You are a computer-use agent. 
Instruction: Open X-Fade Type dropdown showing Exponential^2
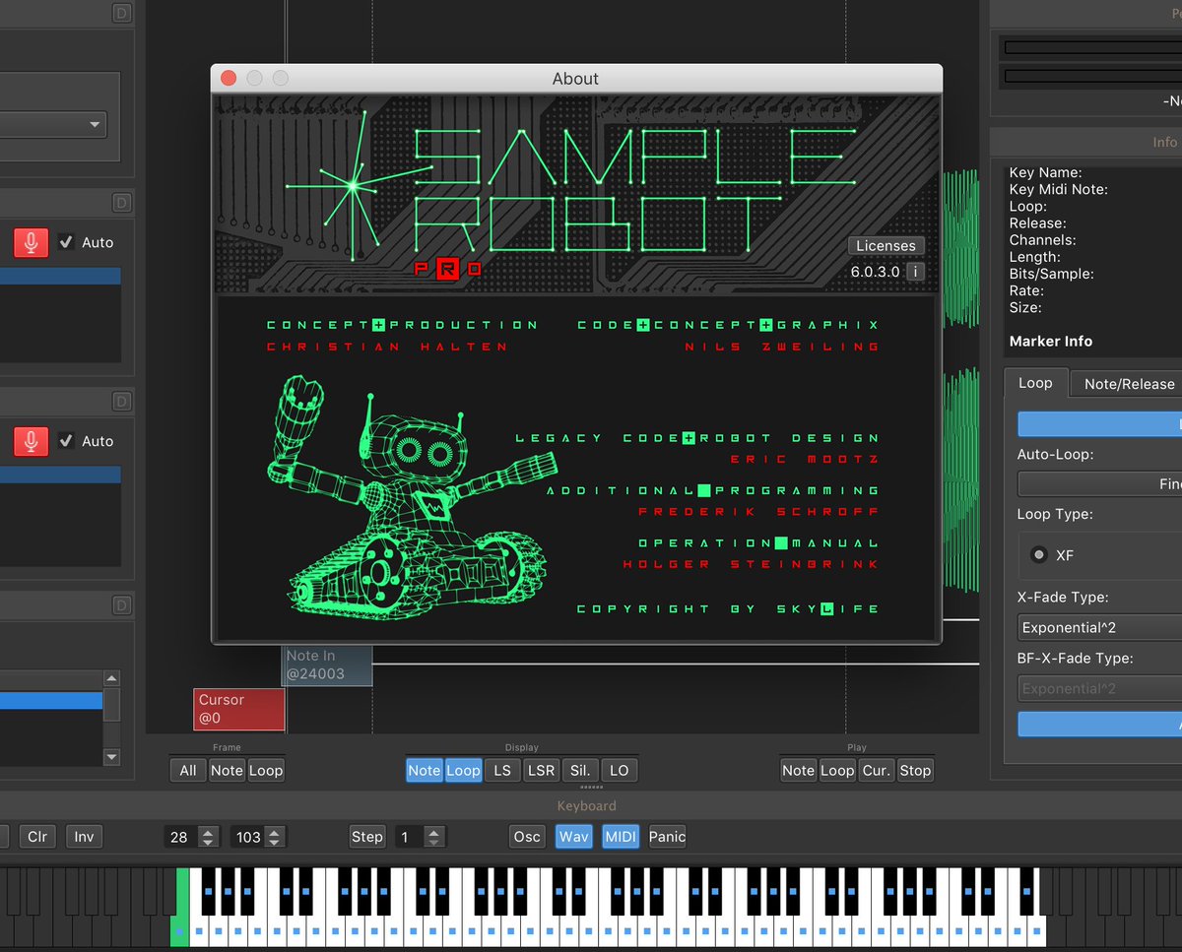point(1099,627)
